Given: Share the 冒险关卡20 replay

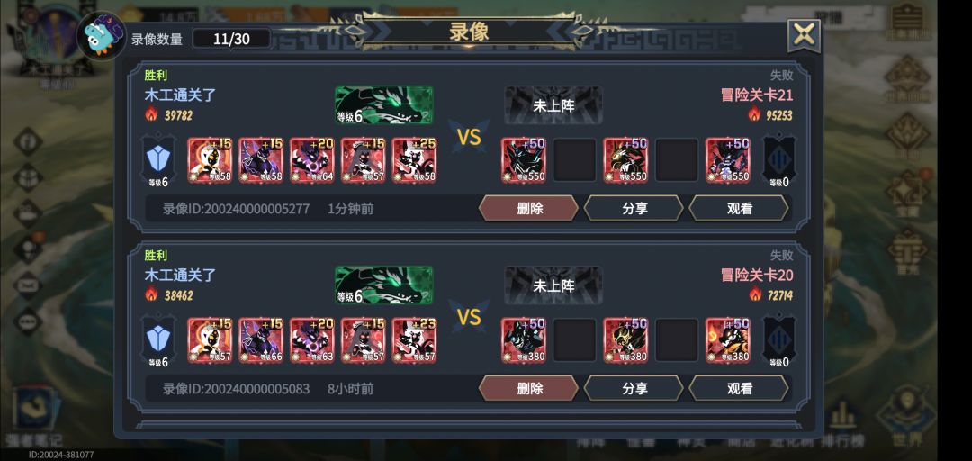Looking at the screenshot, I should 634,388.
